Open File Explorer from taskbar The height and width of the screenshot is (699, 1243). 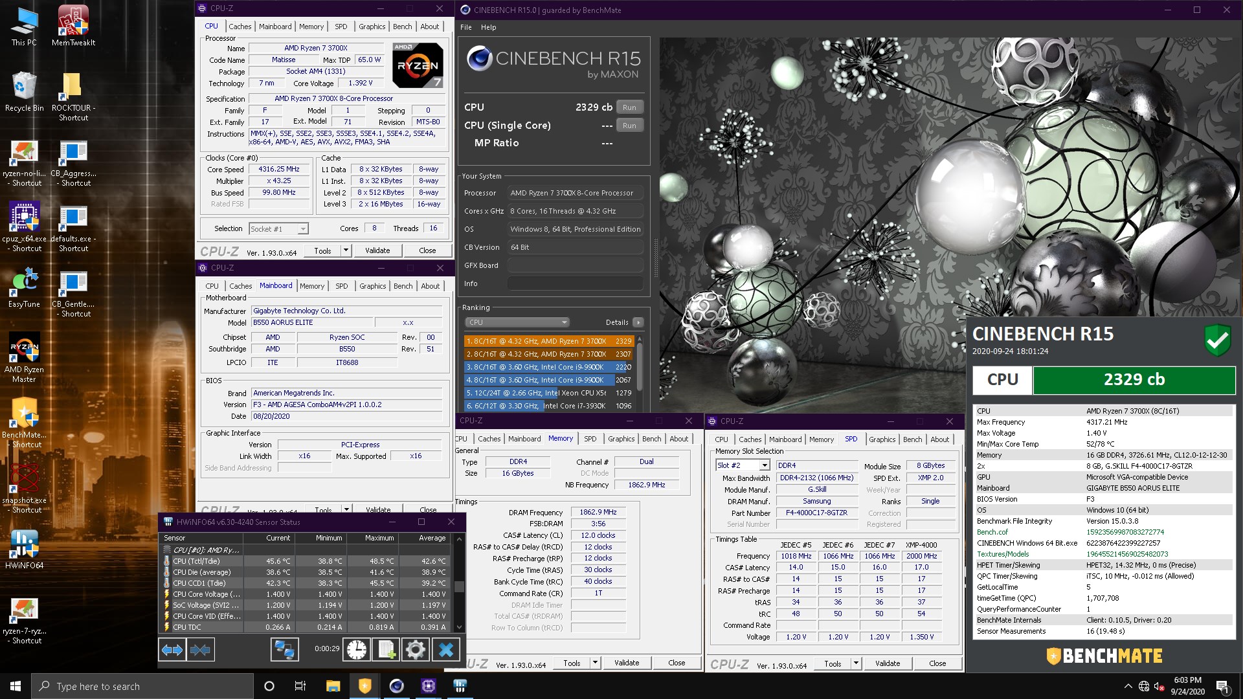pos(333,686)
